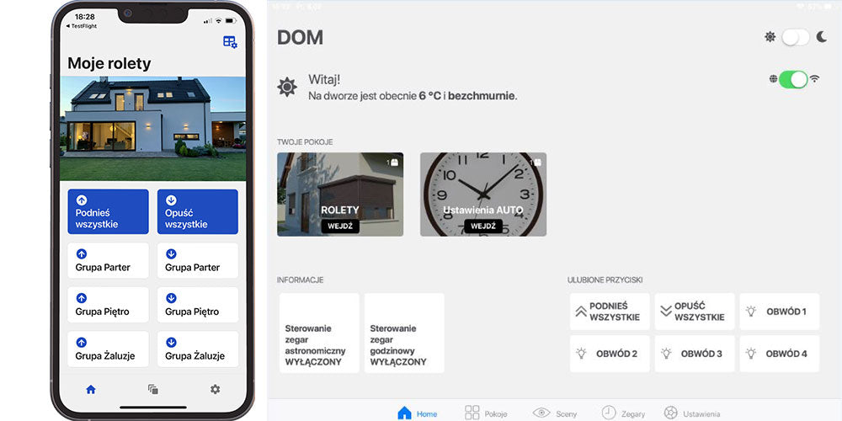
Task: Toggle the OBWÓD 1 light circuit
Action: (779, 312)
